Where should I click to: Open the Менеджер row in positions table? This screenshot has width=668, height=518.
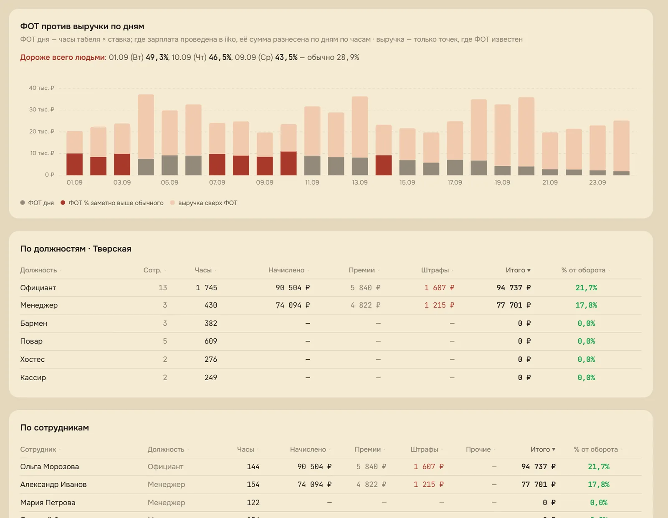tap(331, 305)
